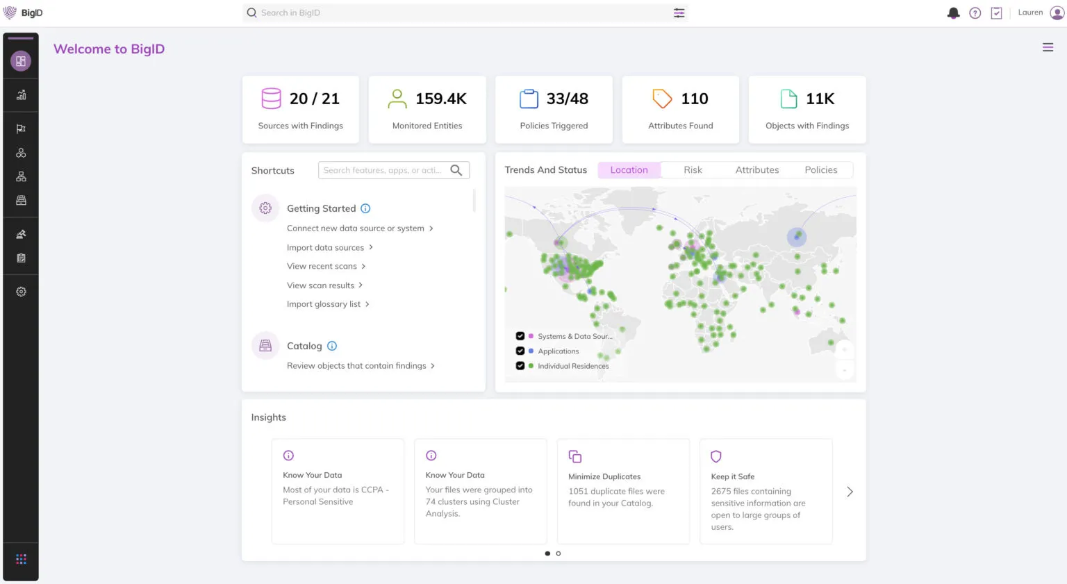Open the hamburger menu at top right
The height and width of the screenshot is (584, 1067).
coord(1048,47)
